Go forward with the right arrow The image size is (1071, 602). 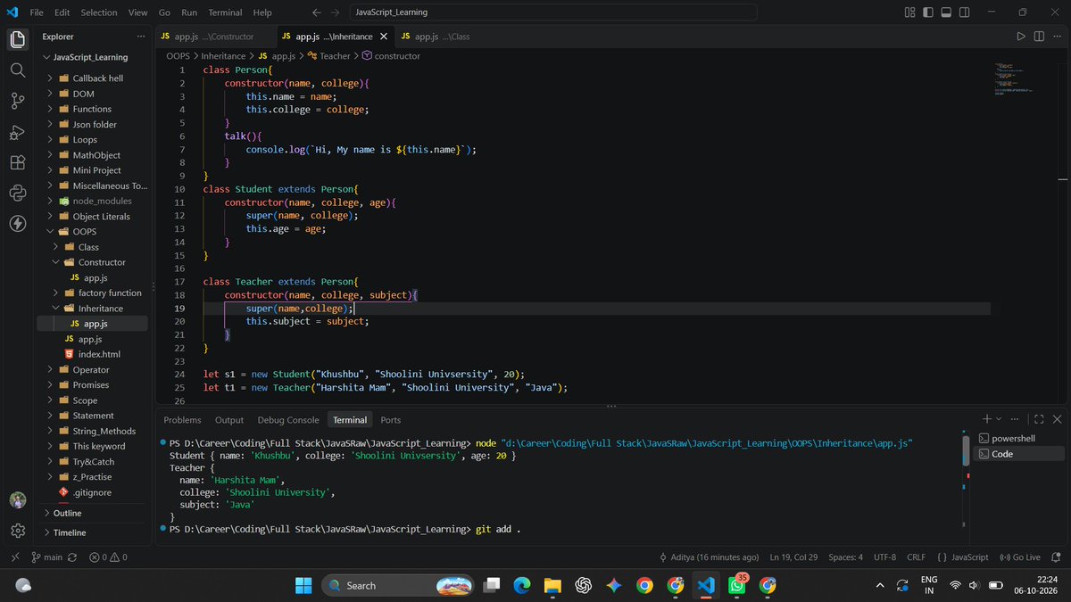336,12
